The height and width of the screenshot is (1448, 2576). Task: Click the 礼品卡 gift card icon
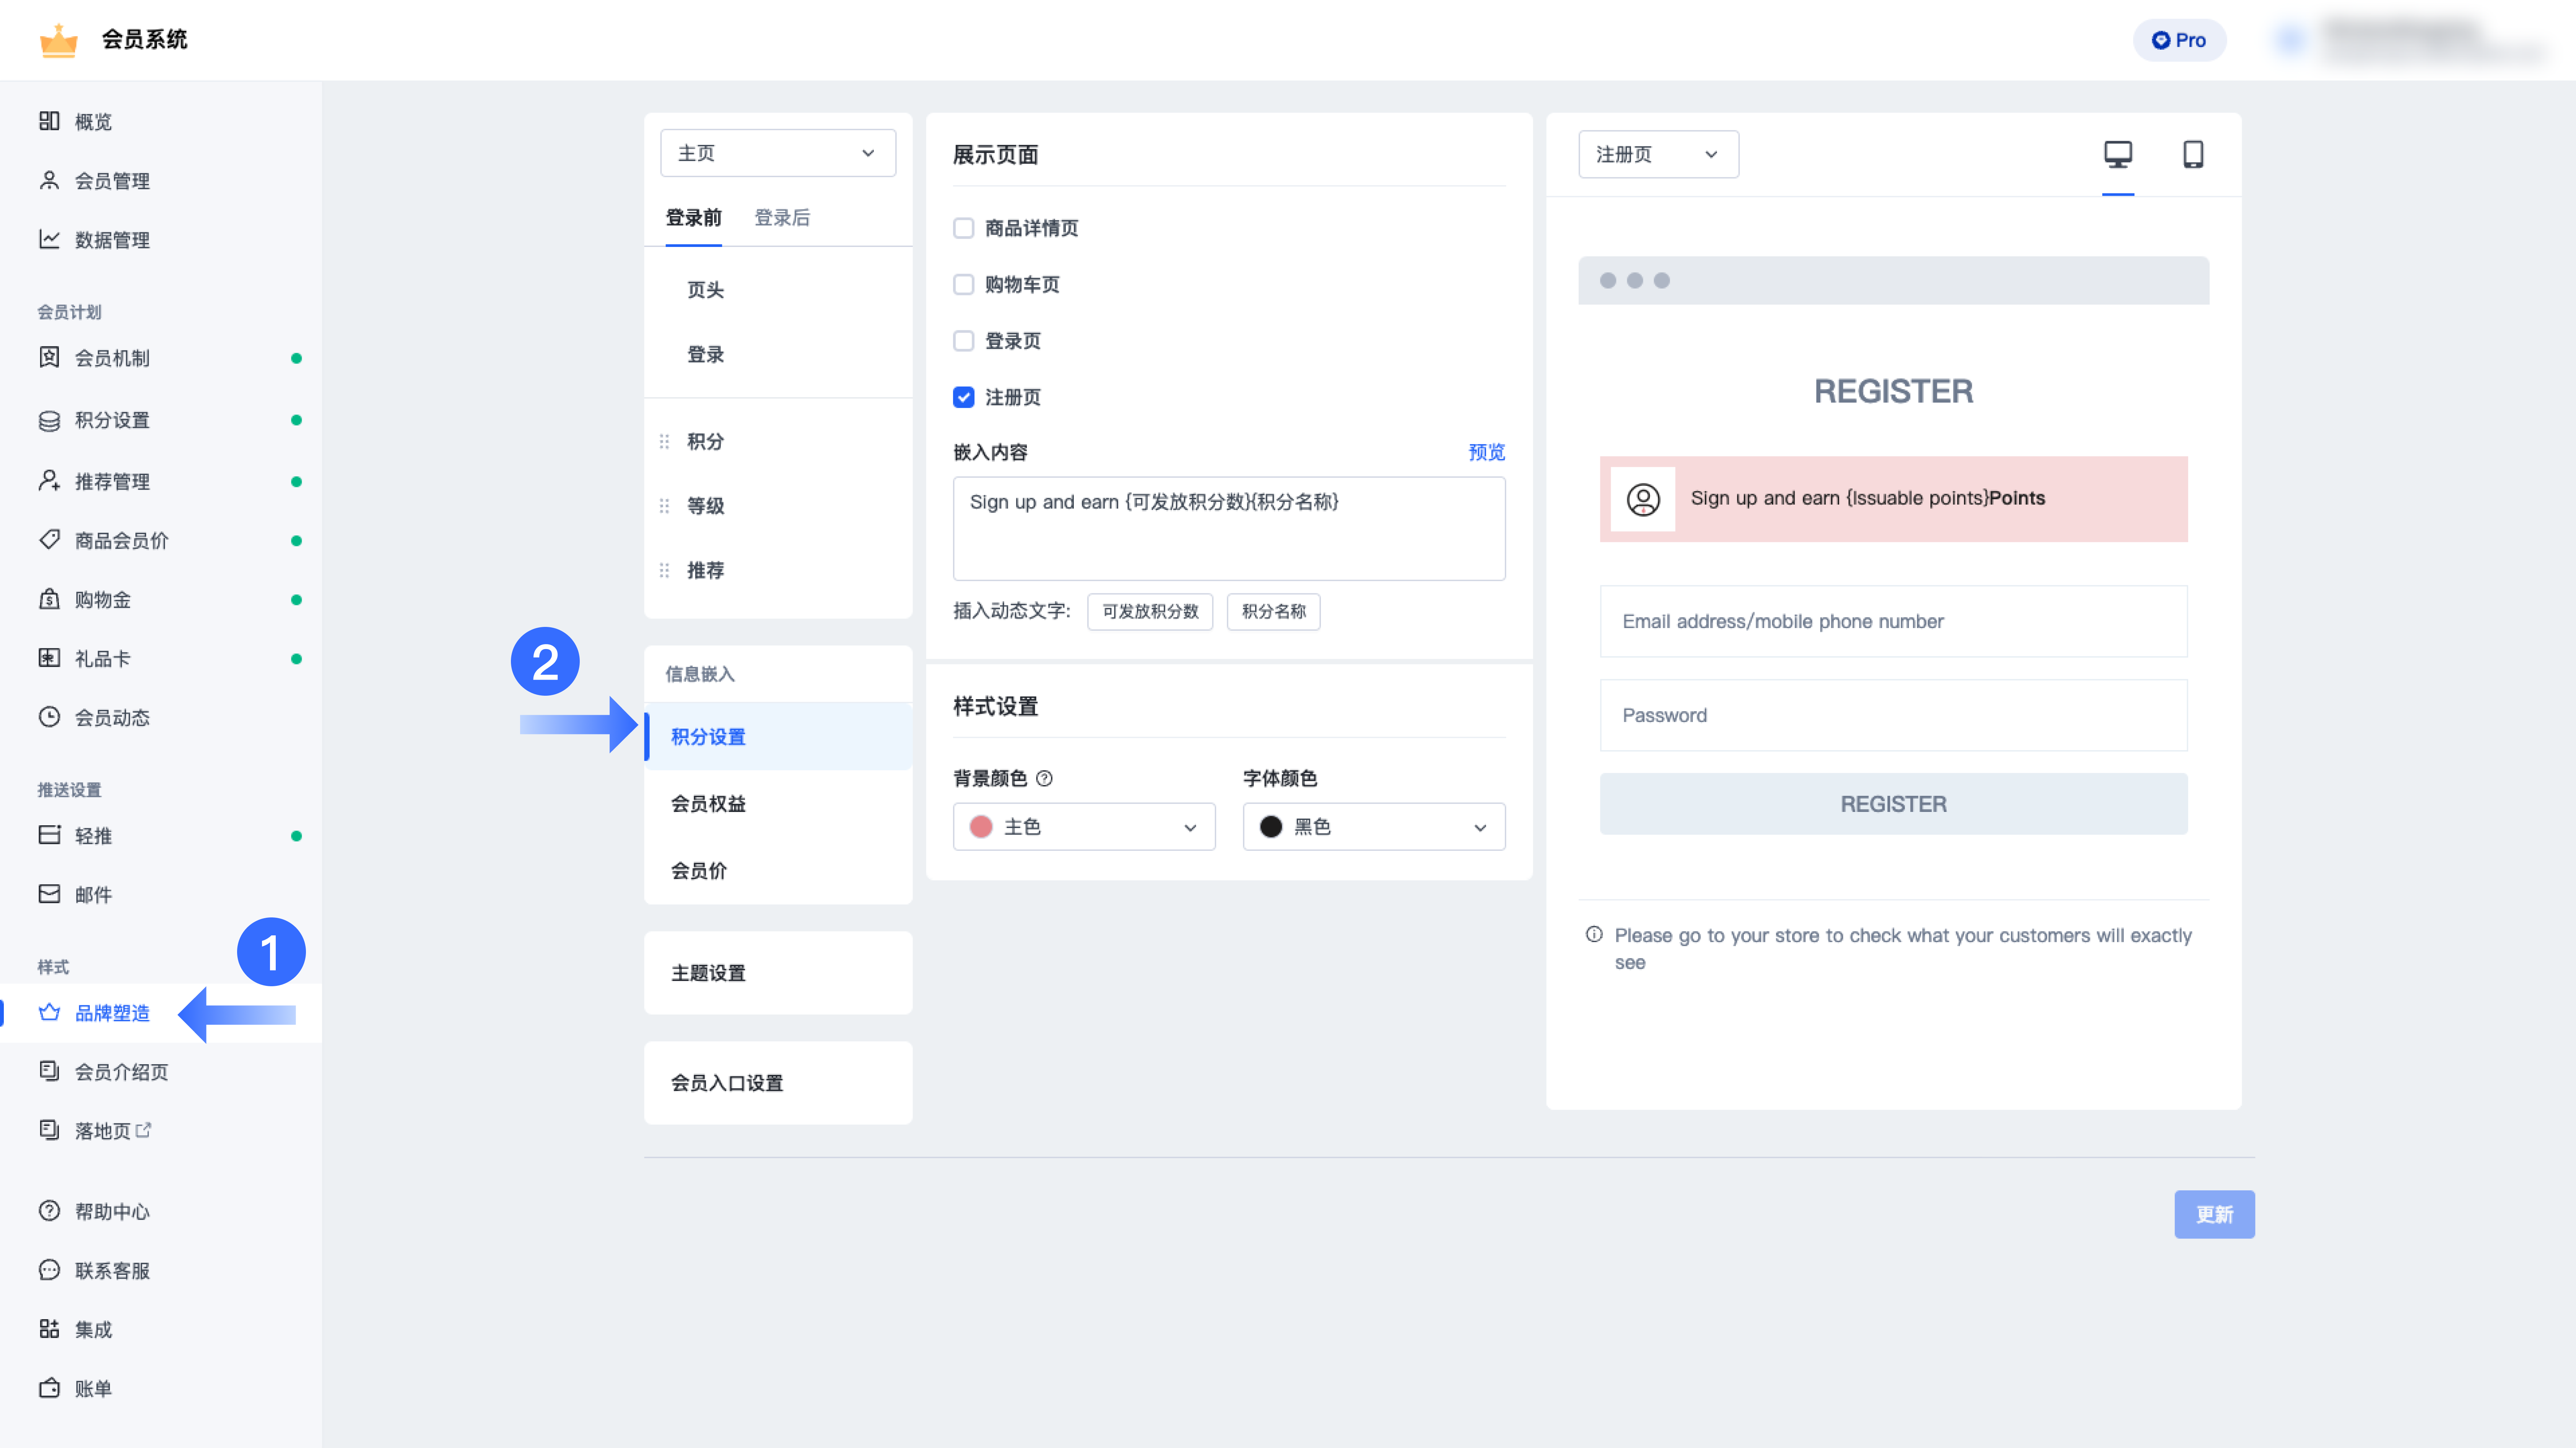[x=49, y=657]
